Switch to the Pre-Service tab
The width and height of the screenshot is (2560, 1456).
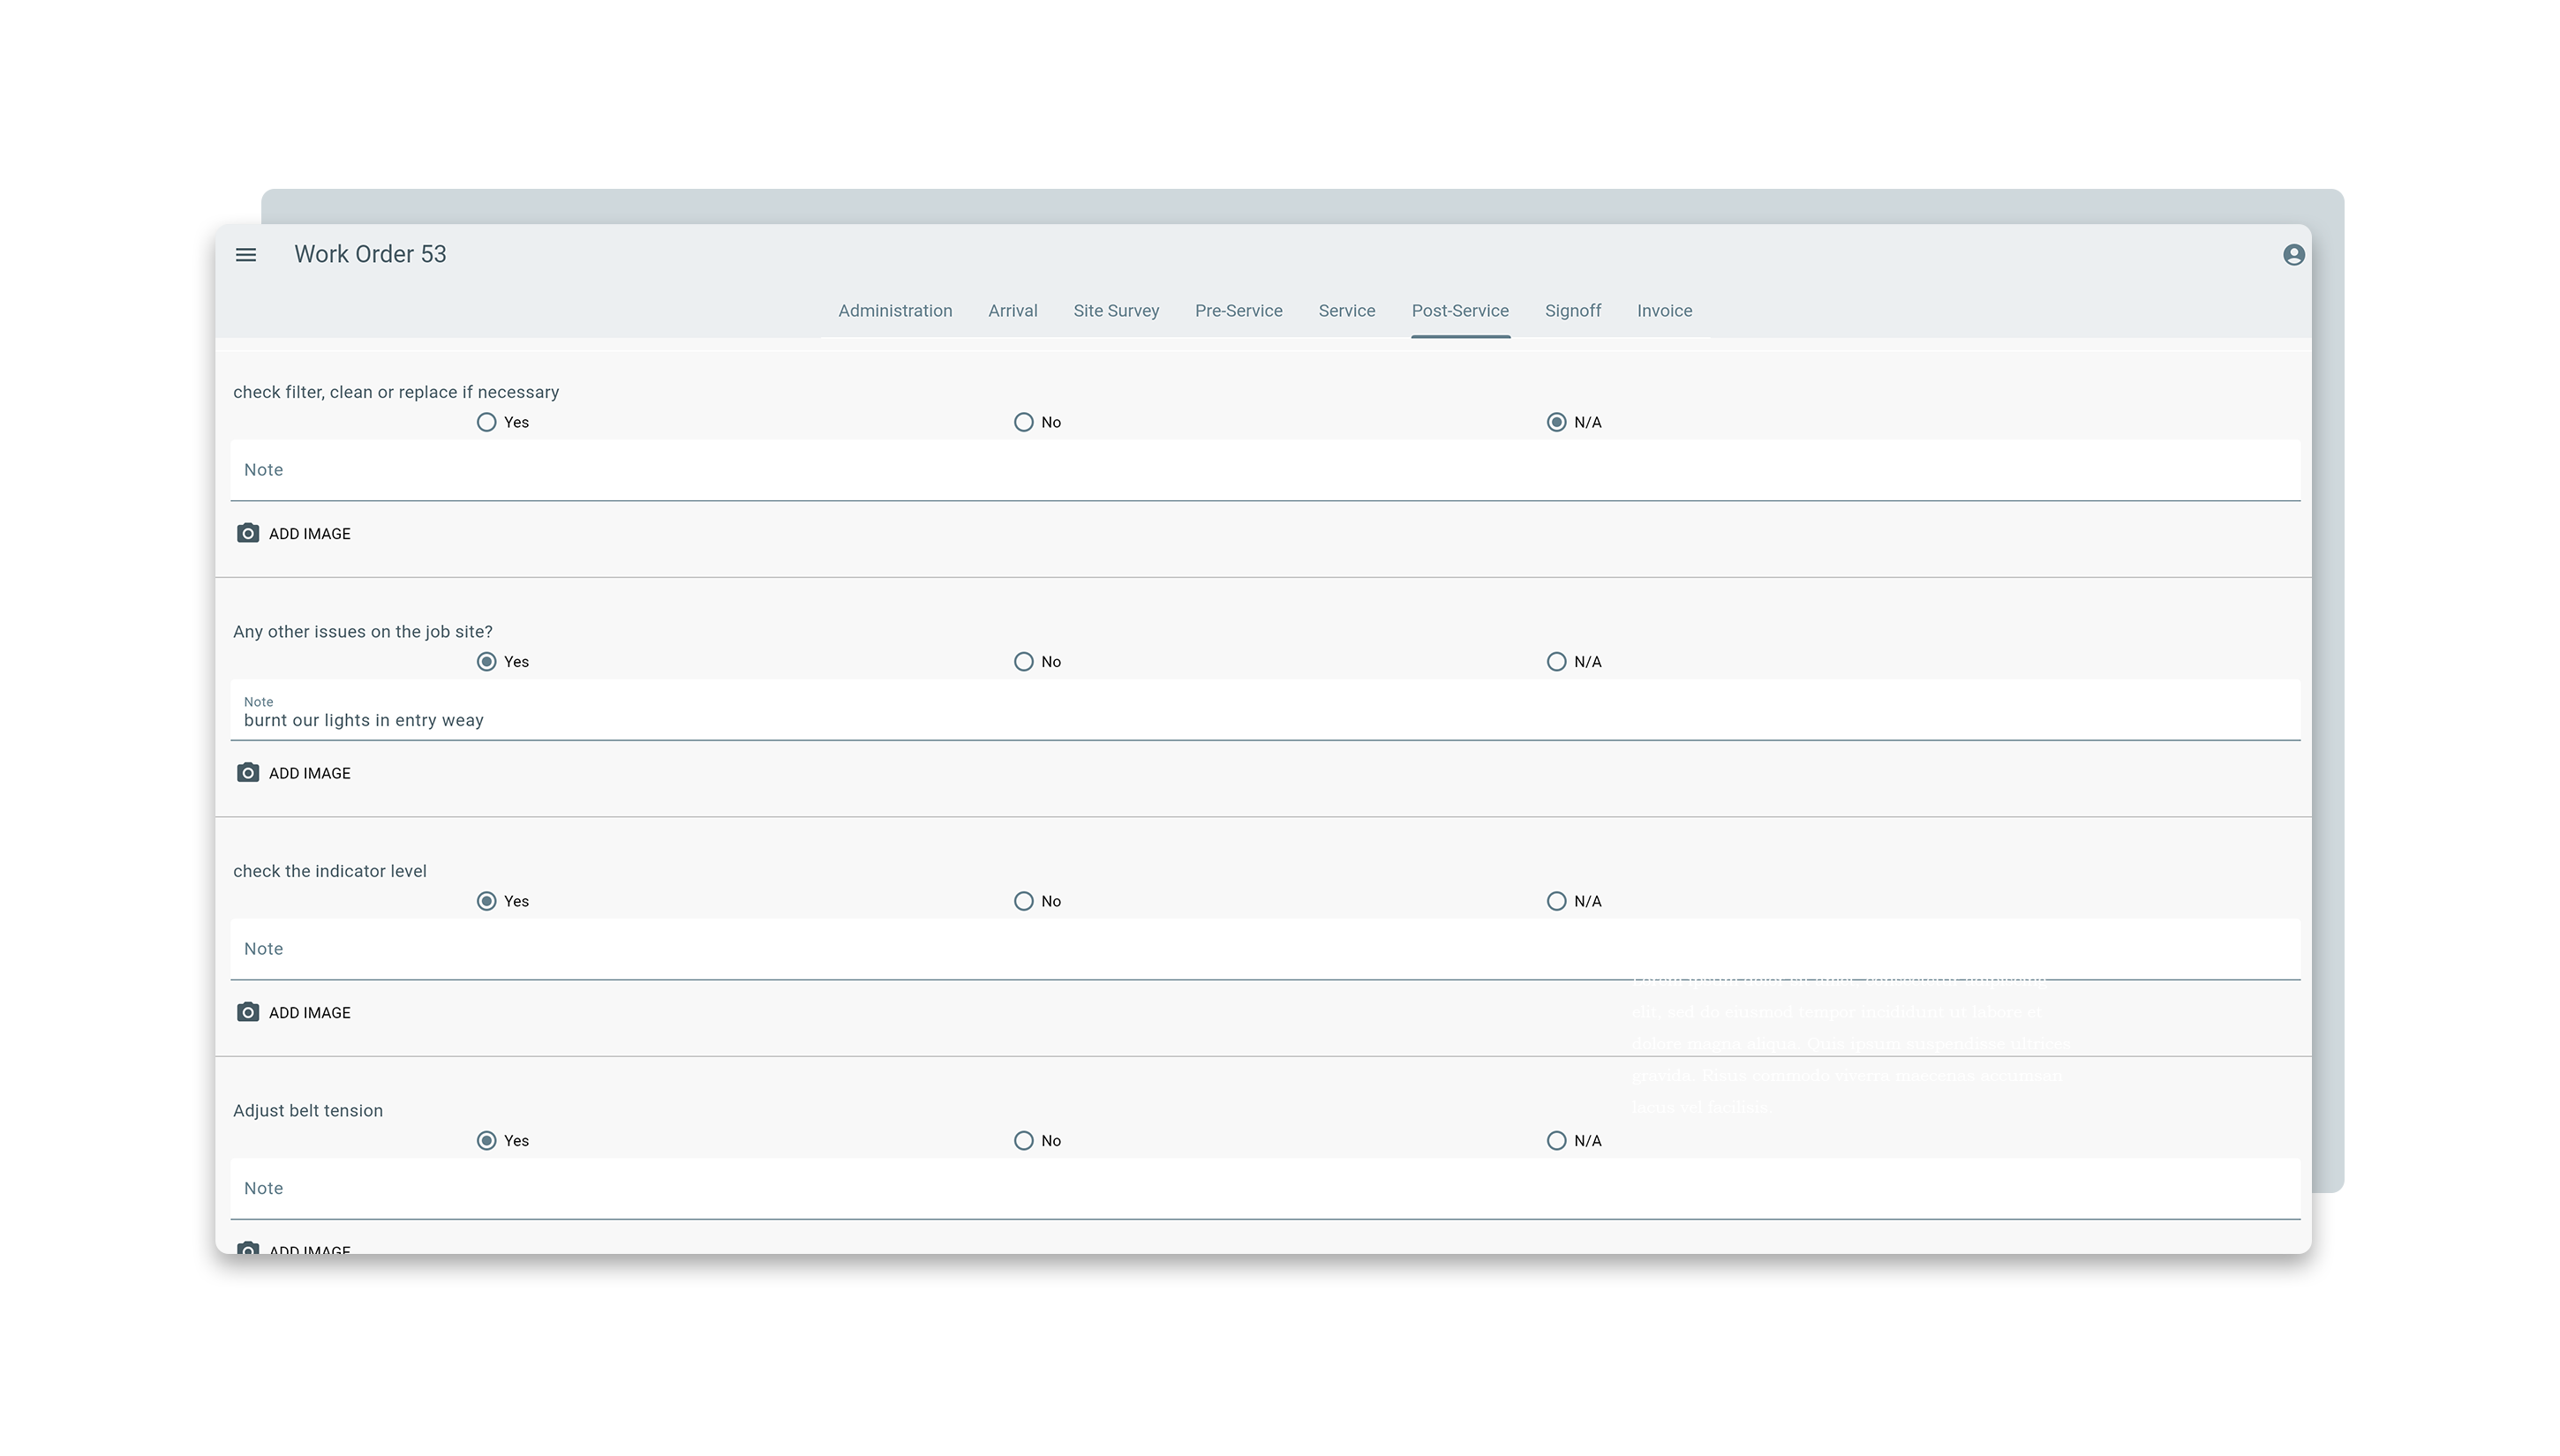click(x=1238, y=311)
